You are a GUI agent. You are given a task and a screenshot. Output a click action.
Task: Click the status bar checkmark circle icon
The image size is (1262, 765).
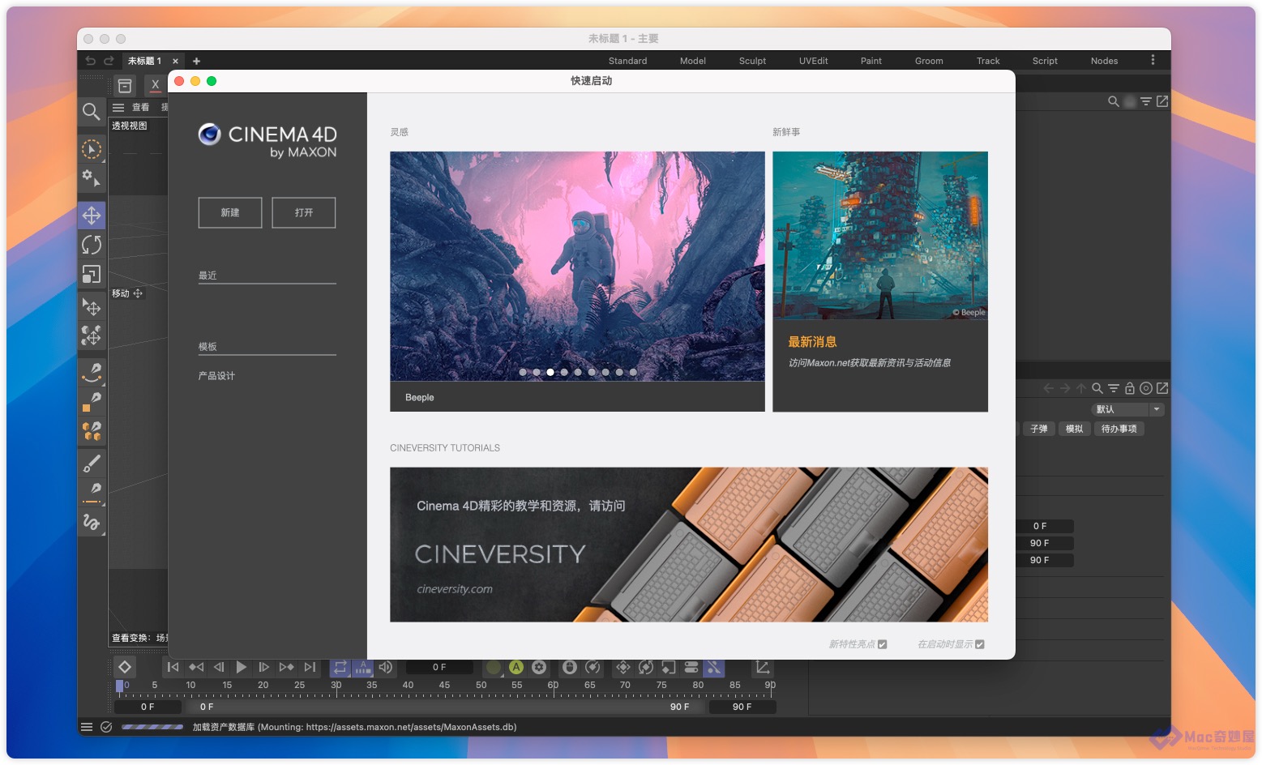pos(106,727)
